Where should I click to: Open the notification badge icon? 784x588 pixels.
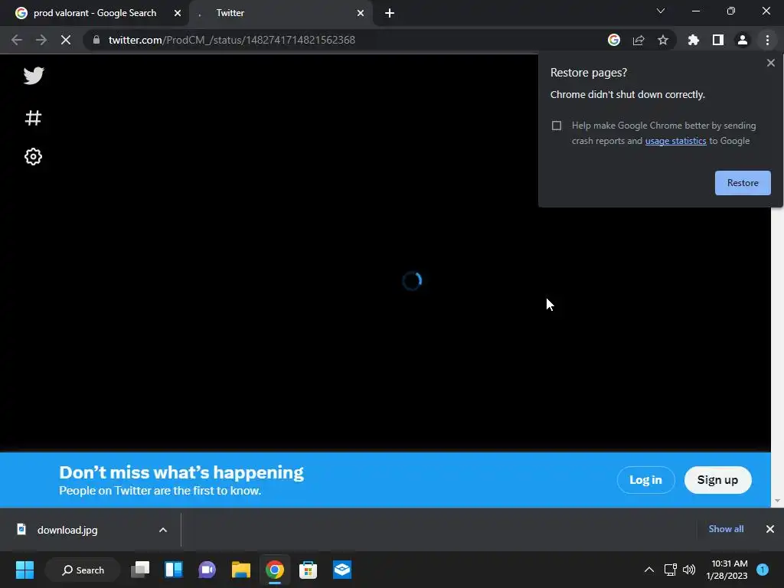point(763,570)
